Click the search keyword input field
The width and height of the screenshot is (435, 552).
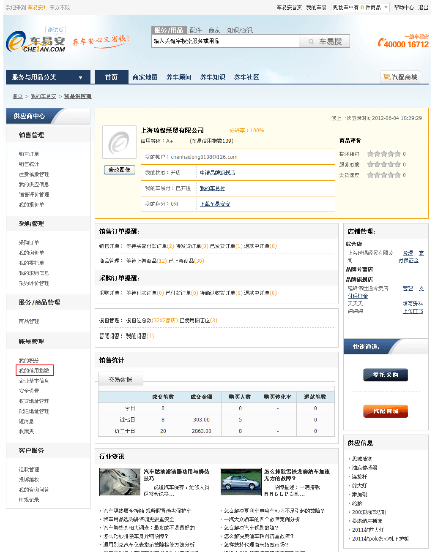[x=225, y=41]
